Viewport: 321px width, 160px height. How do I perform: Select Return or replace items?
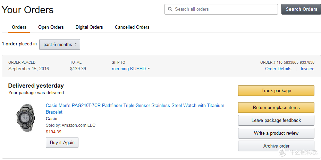[276, 107]
